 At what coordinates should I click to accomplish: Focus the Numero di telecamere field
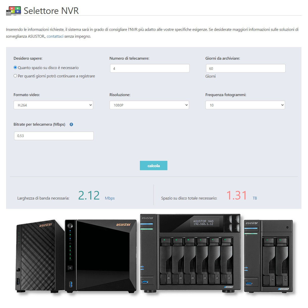pyautogui.click(x=150, y=68)
